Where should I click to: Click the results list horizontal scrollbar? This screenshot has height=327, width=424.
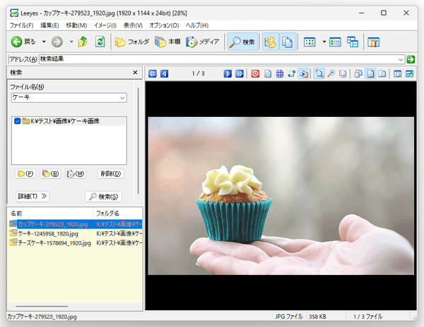42,307
